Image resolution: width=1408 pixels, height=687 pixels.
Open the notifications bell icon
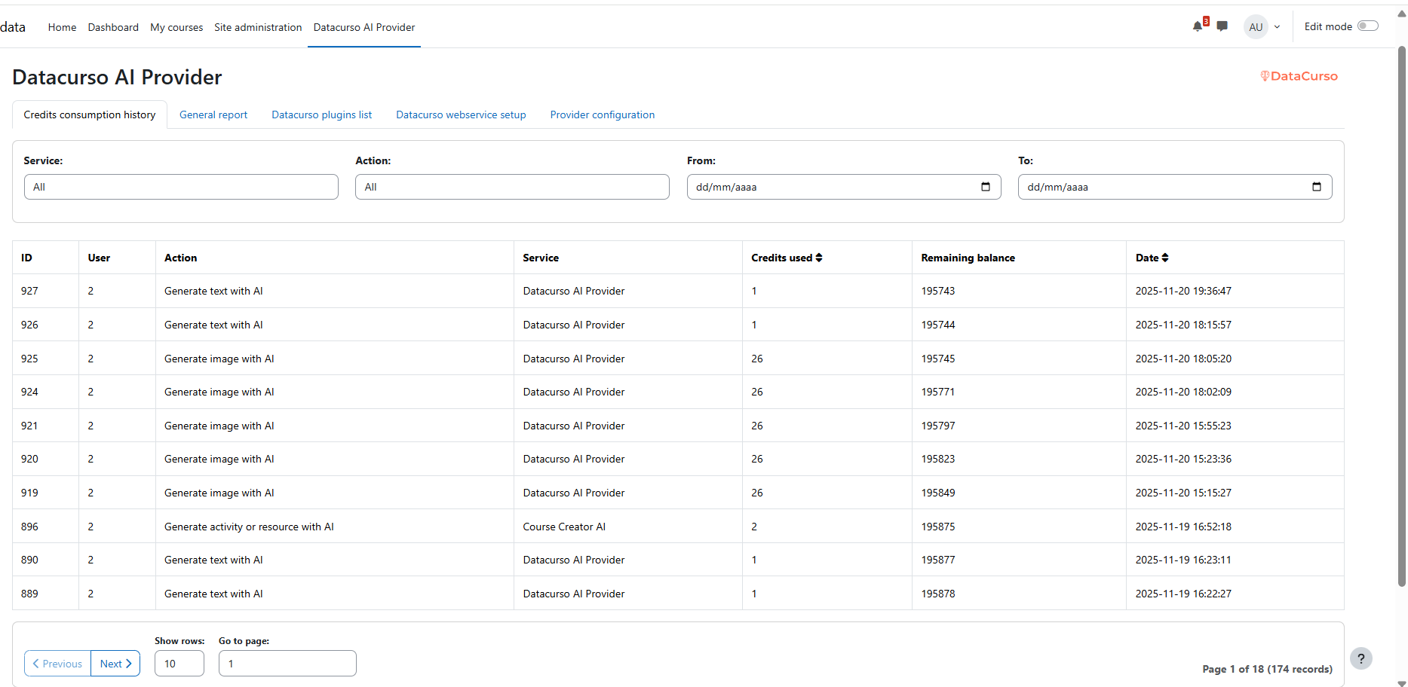pyautogui.click(x=1198, y=26)
